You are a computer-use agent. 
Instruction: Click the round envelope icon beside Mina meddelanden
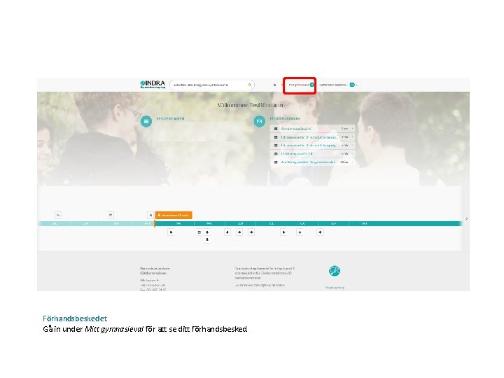tap(260, 121)
